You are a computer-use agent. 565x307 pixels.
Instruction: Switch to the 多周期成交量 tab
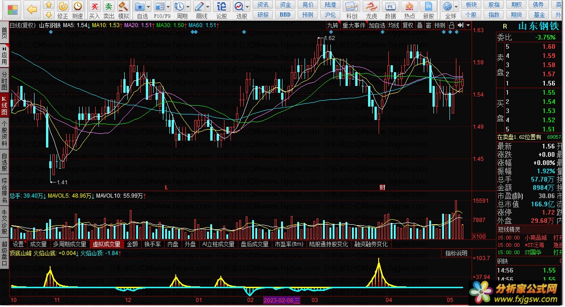[x=69, y=244]
